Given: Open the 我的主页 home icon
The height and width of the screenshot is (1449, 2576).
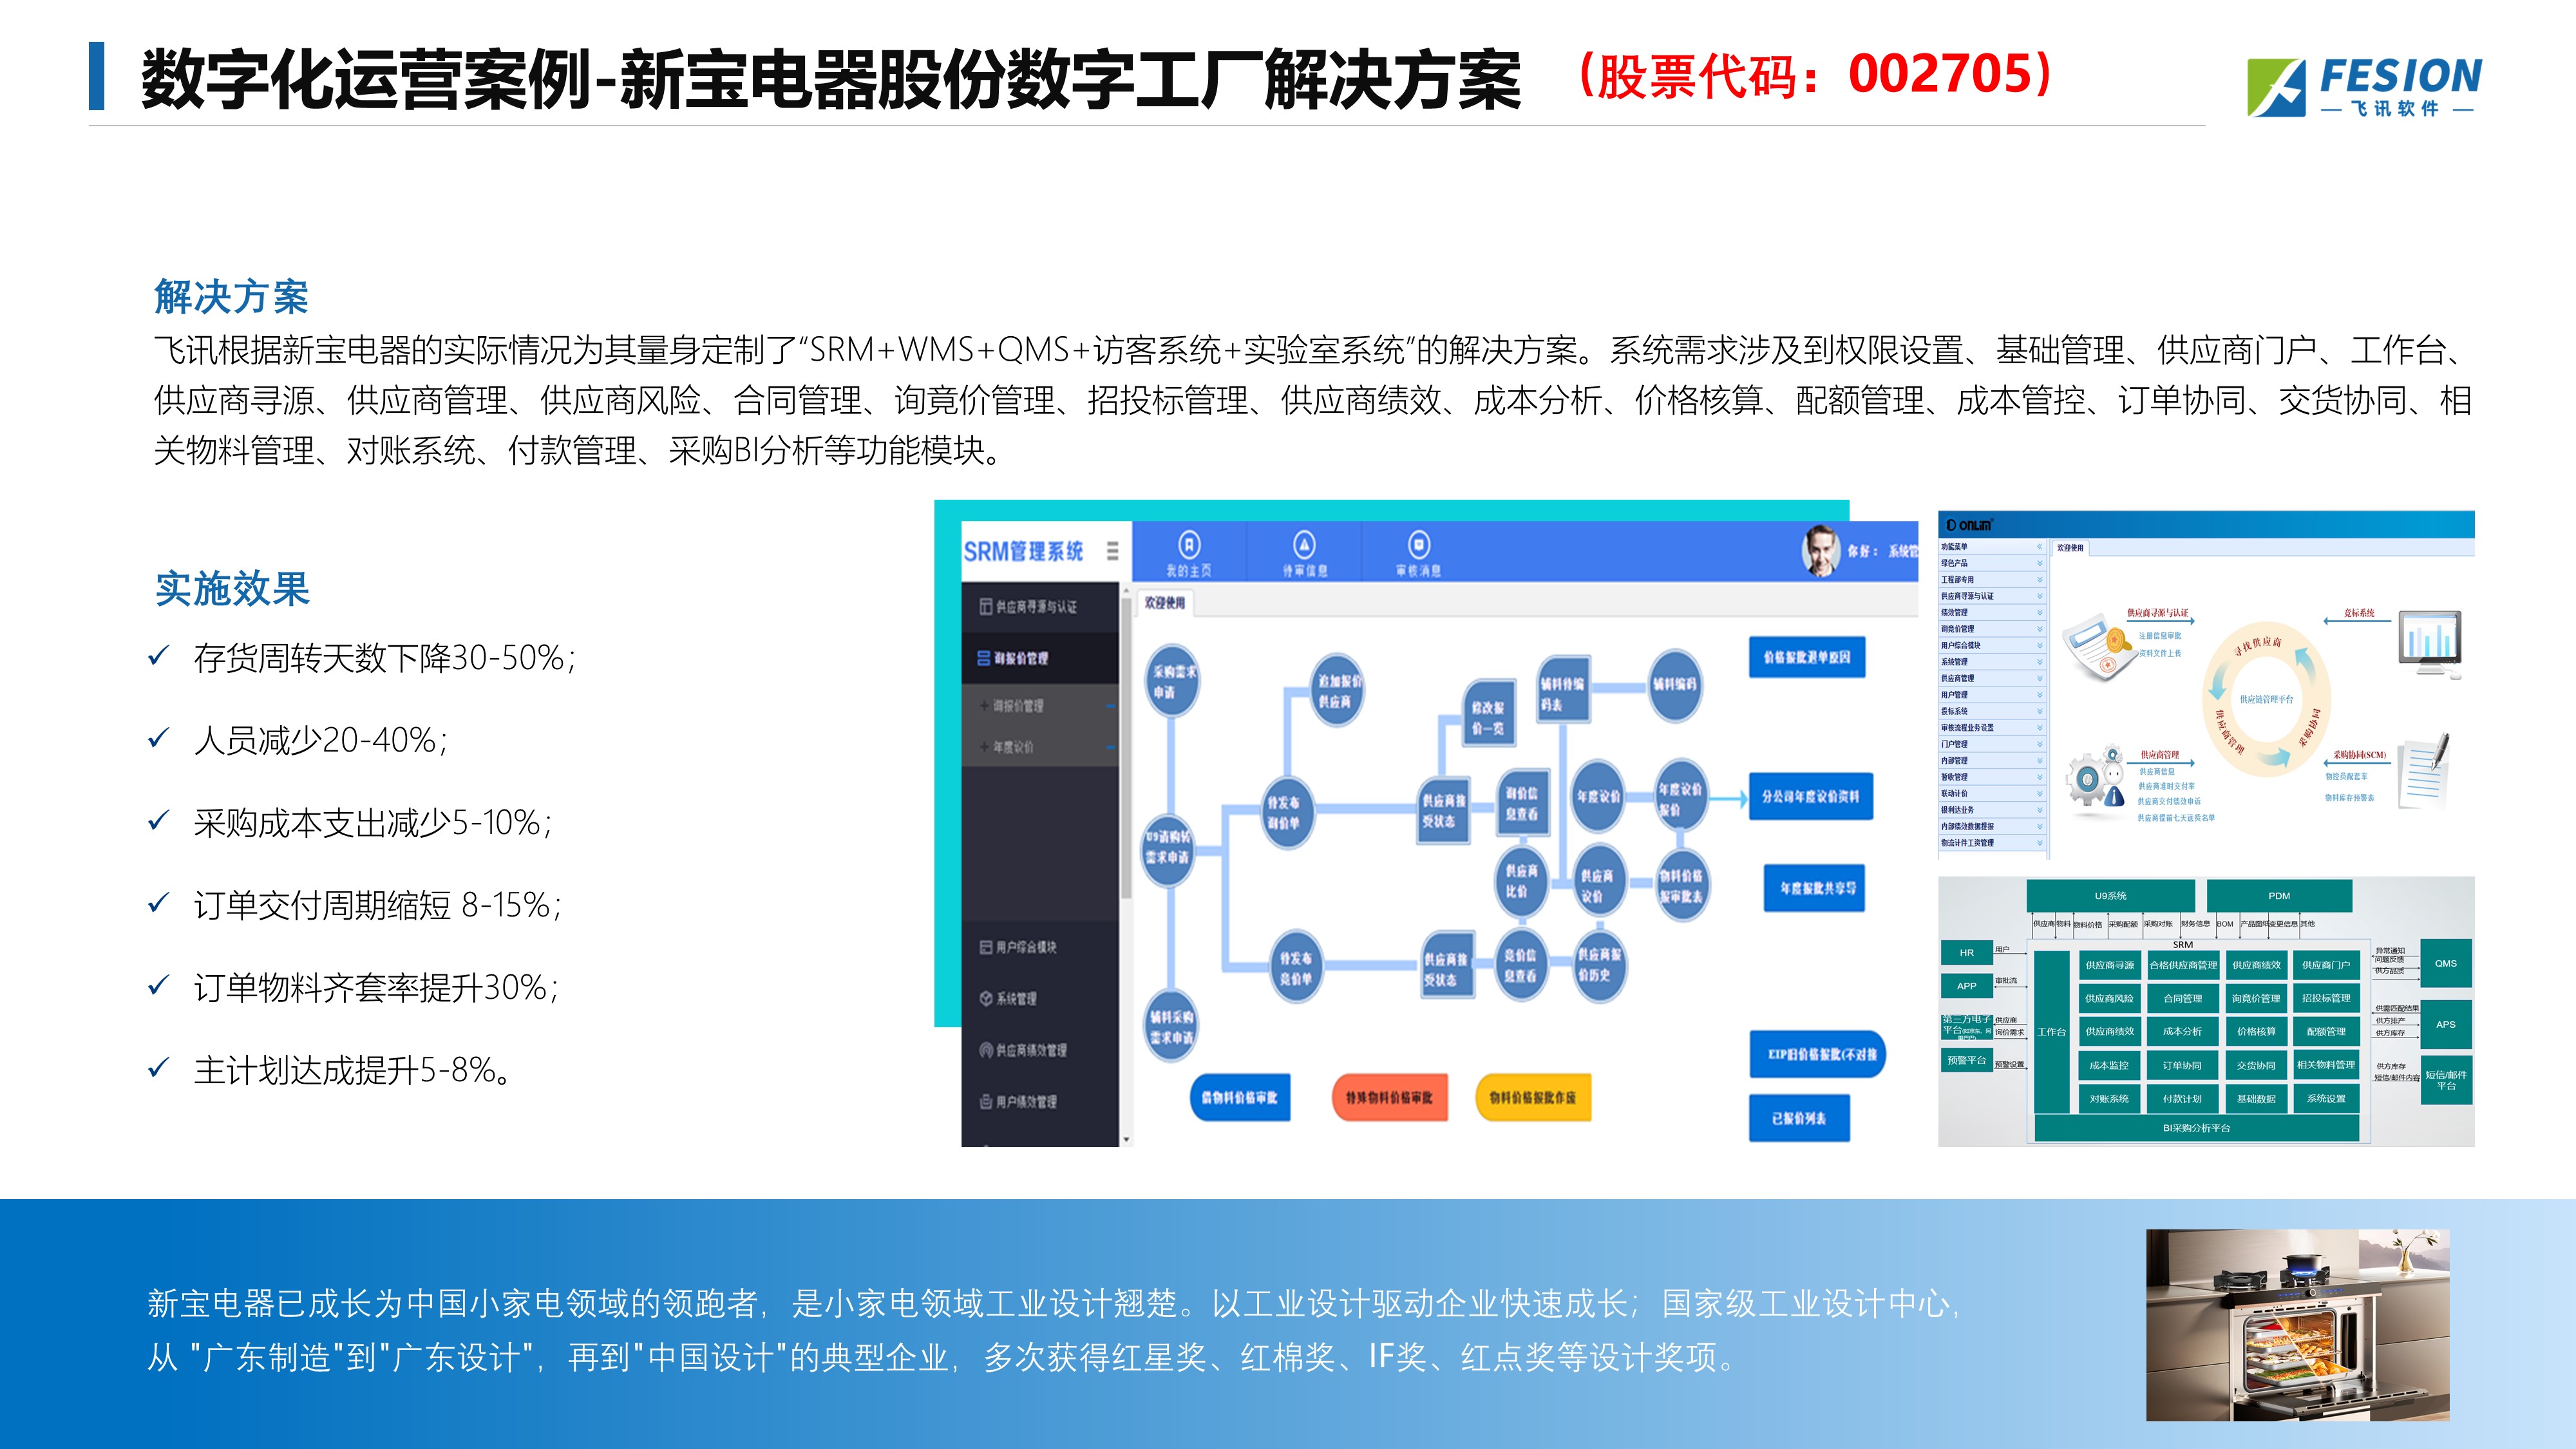Looking at the screenshot, I should 1189,544.
